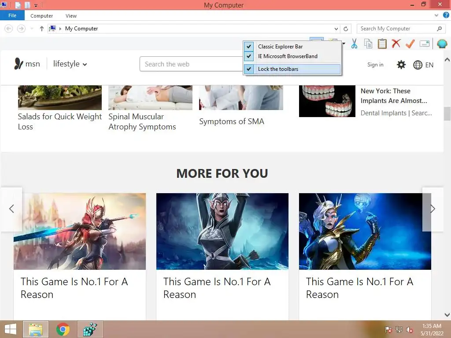
Task: Click the My Computer icon in address bar
Action: [x=53, y=28]
